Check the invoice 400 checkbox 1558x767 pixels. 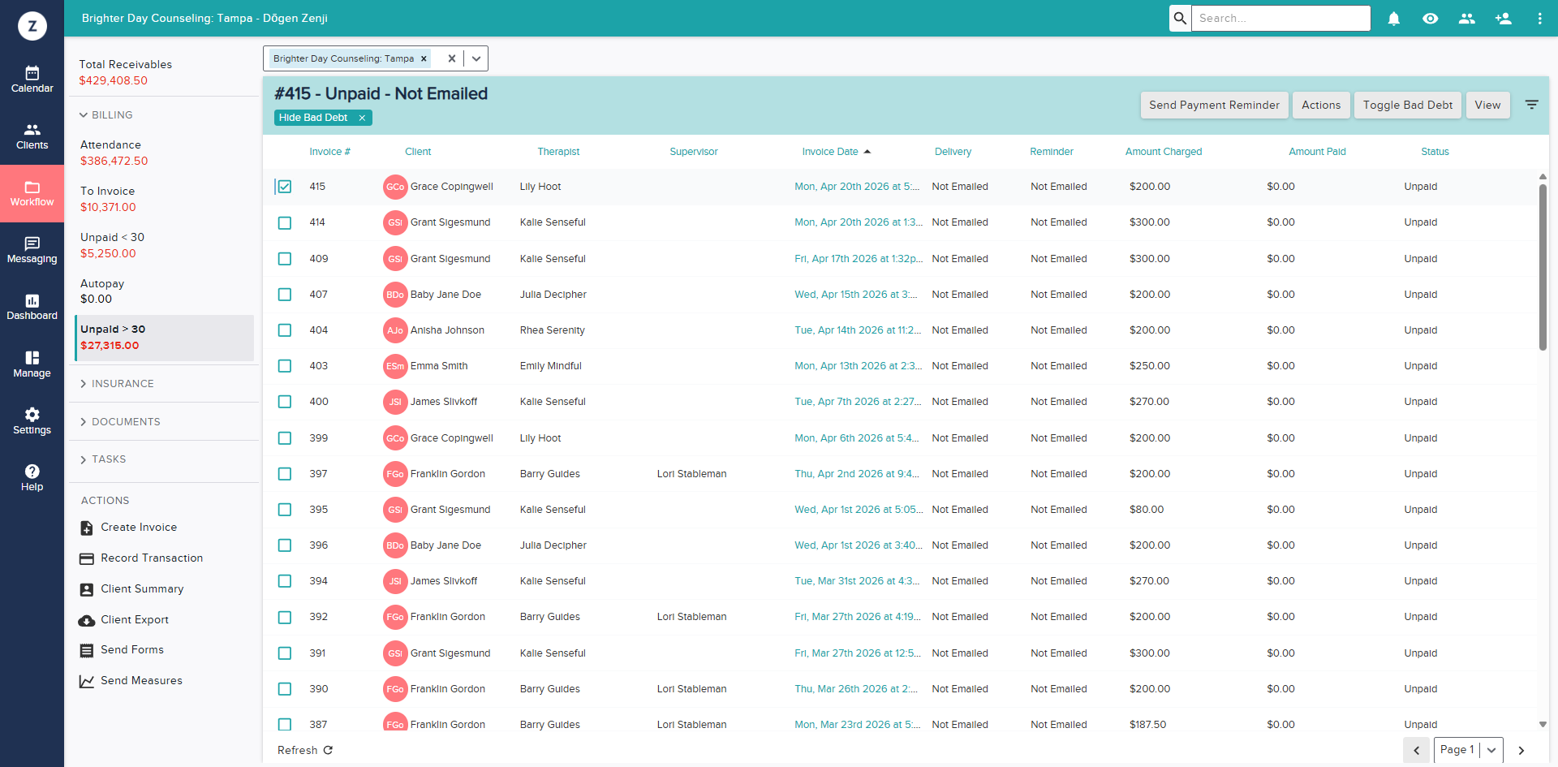285,402
